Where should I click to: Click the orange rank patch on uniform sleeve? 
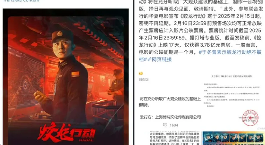point(75,74)
